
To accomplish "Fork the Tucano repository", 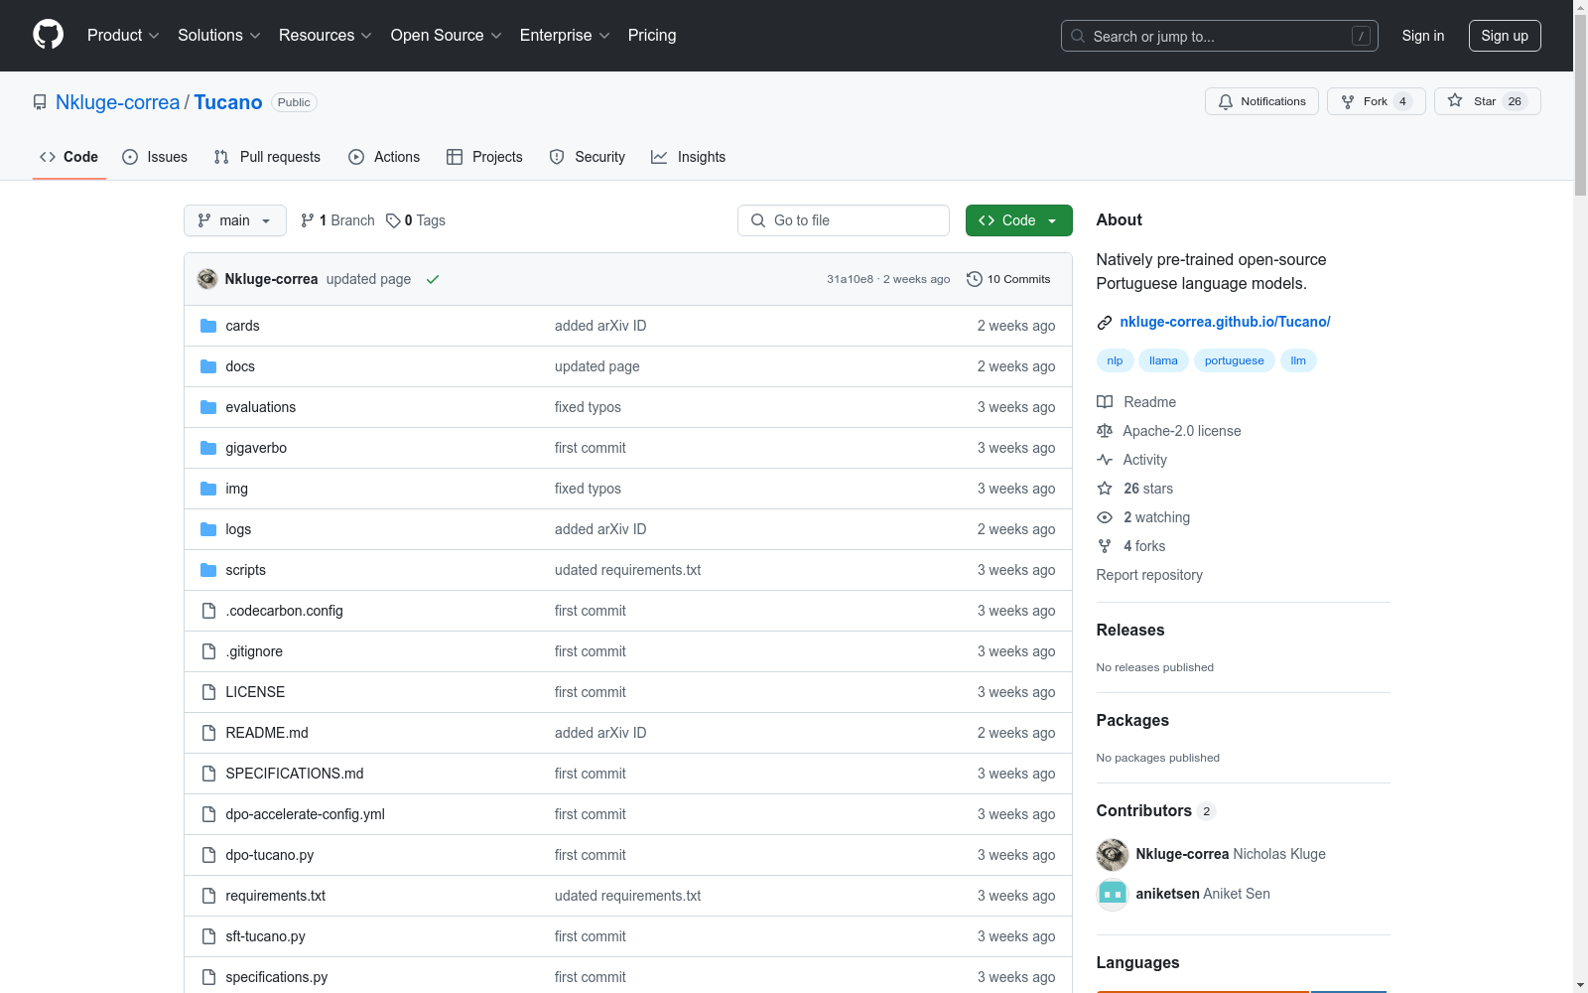I will point(1376,101).
